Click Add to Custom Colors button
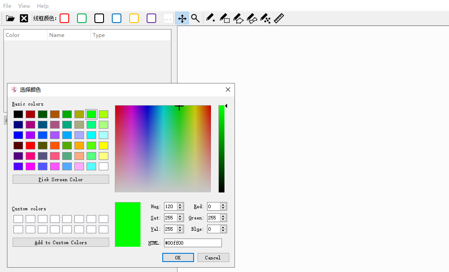 60,242
